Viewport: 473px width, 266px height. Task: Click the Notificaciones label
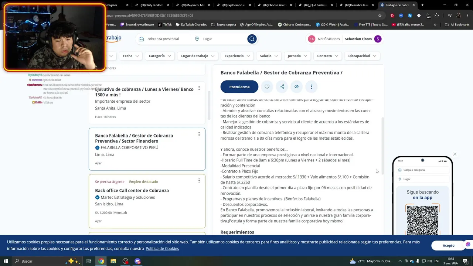click(x=329, y=39)
